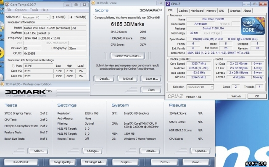Click the Multiplier x 25.0 field in CPU-Z

tap(199, 68)
